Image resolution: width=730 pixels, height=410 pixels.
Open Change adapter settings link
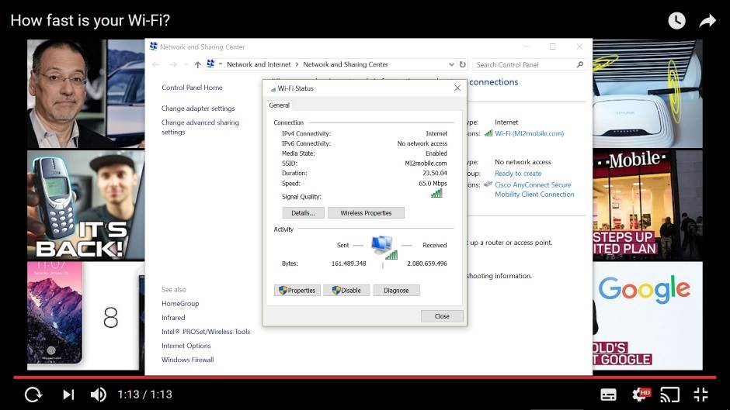coord(198,109)
